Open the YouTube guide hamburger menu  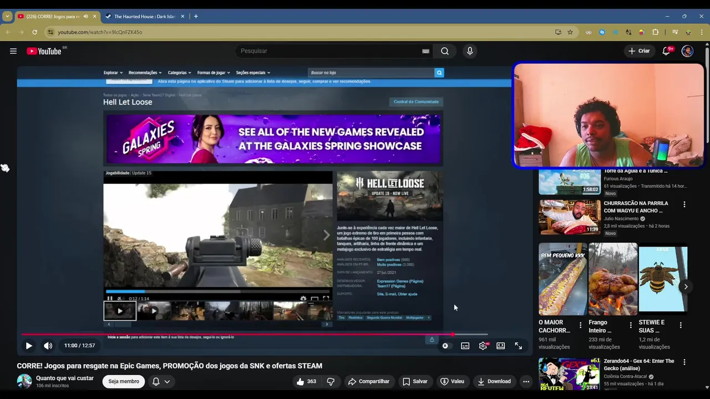click(x=13, y=51)
